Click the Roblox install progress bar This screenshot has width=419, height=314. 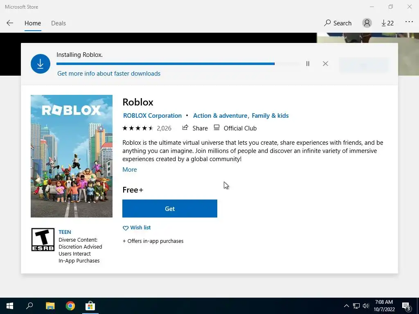178,64
